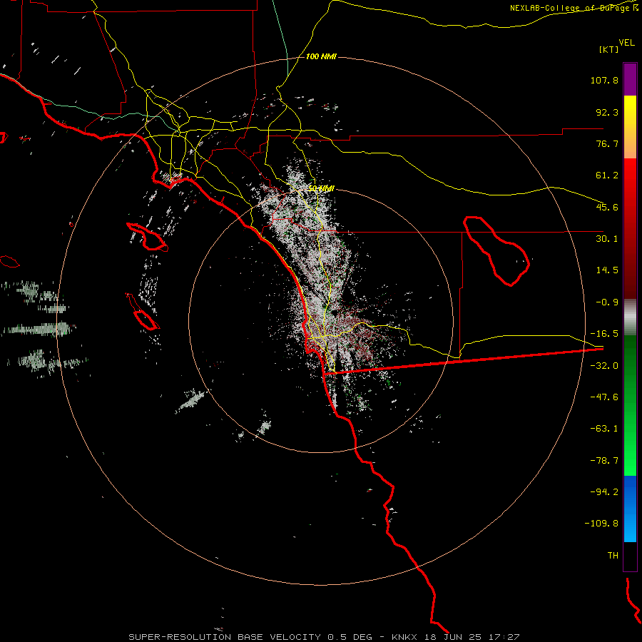Click the San Clemente Island outline
Viewport: 642px width, 642px height.
(143, 312)
